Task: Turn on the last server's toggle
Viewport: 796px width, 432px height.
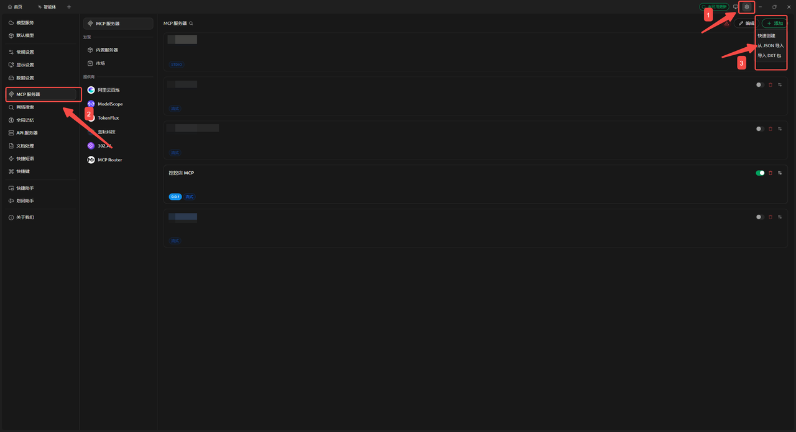Action: (x=760, y=217)
